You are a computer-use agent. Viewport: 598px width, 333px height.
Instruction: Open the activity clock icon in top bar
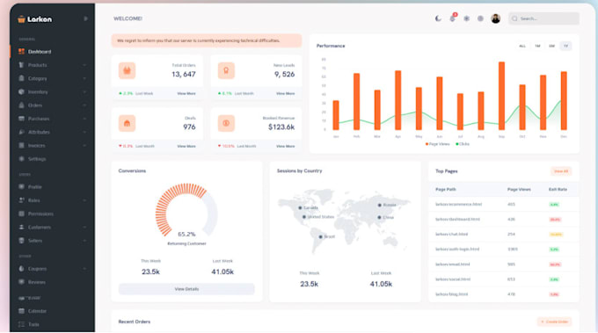[480, 18]
